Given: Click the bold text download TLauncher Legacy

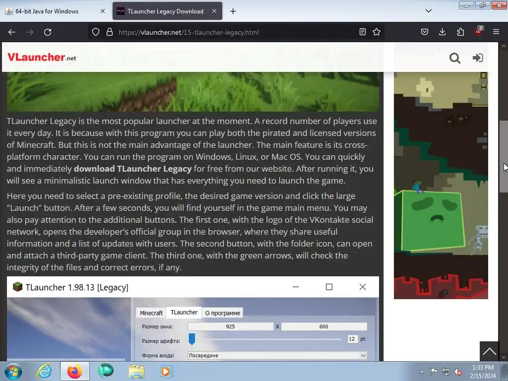Looking at the screenshot, I should [132, 169].
